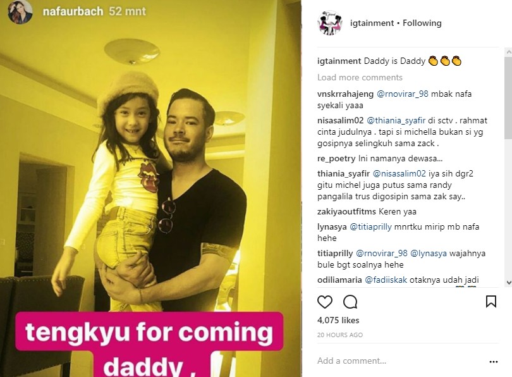Open igtainment profile picture avatar

click(330, 23)
